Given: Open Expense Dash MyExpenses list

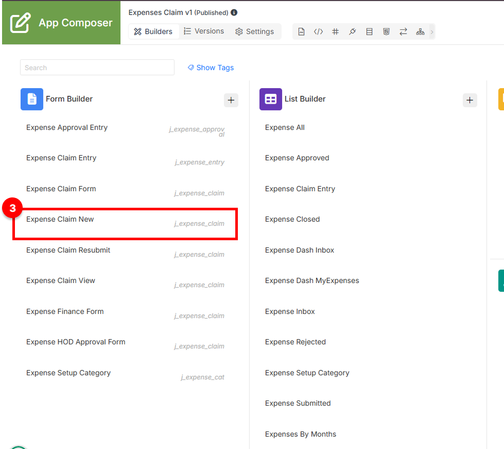Looking at the screenshot, I should point(312,280).
